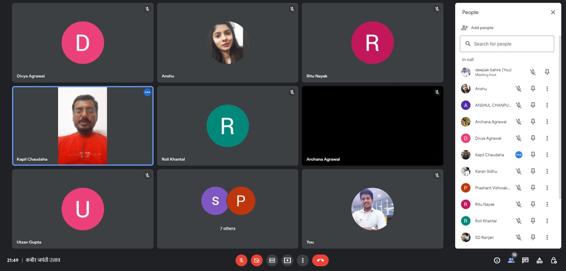Select Utsav Gupta's video tile

pos(83,209)
